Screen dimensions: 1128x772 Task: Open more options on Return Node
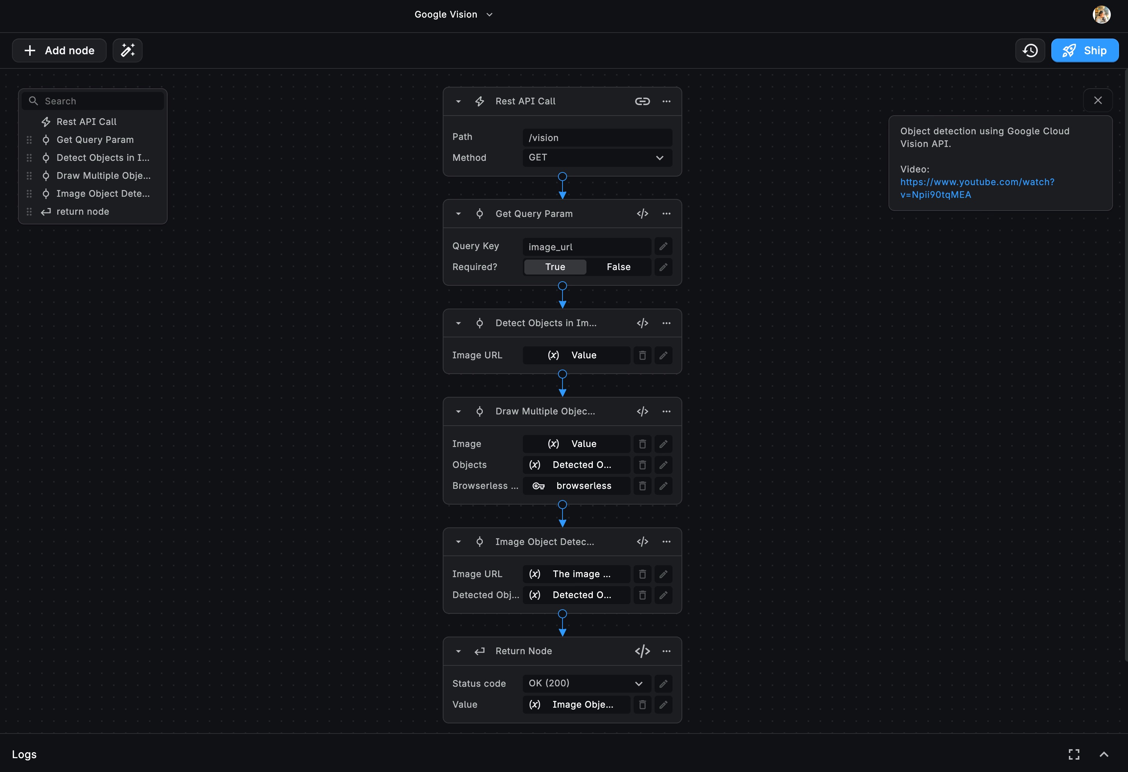point(667,651)
